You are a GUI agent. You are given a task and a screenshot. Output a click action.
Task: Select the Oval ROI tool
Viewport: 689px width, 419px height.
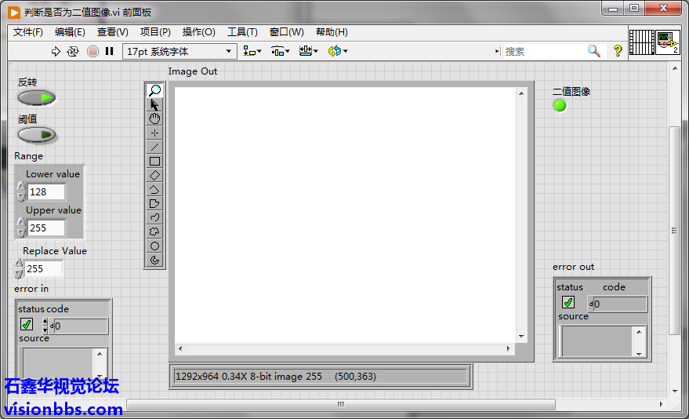coord(154,246)
